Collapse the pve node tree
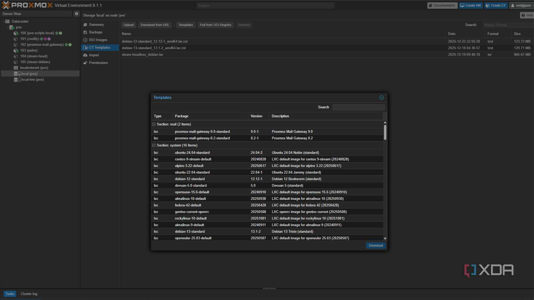The height and width of the screenshot is (300, 534). coord(8,27)
